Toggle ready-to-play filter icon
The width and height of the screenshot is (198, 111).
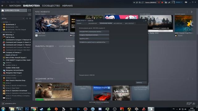pos(30,18)
